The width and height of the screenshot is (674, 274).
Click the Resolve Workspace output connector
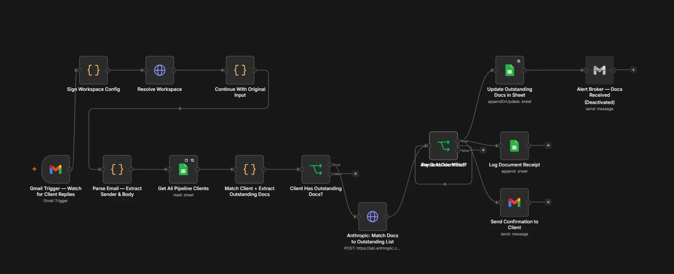(174, 70)
